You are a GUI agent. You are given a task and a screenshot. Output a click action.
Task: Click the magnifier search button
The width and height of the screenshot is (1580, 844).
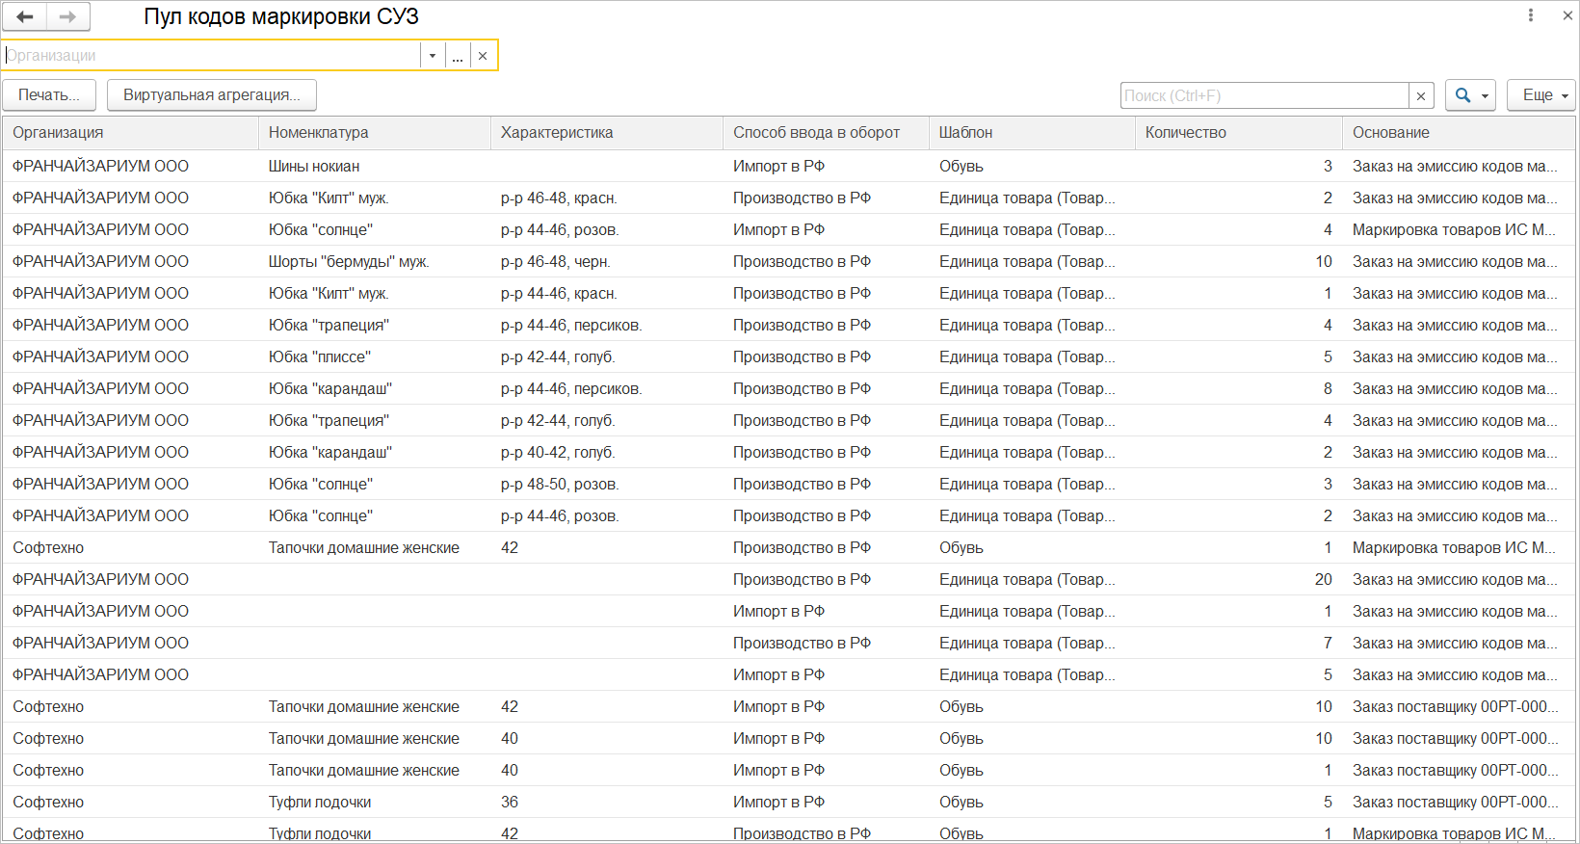(1470, 94)
